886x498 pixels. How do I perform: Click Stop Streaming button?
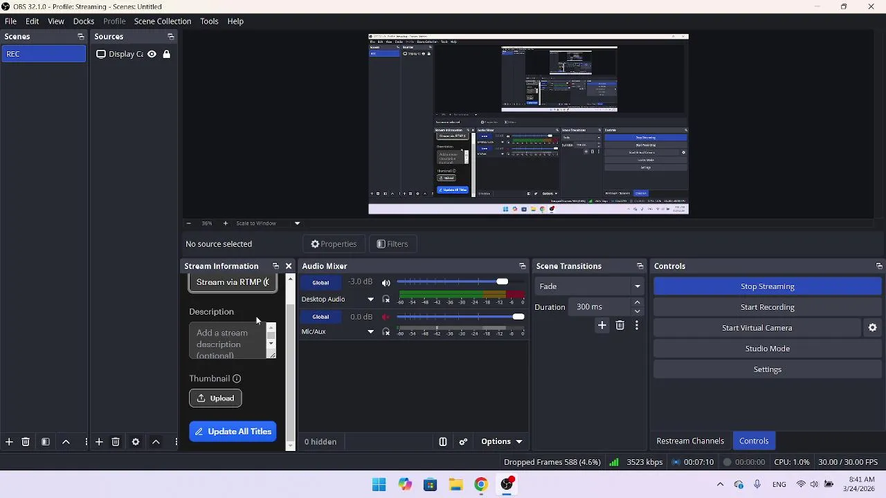click(768, 286)
